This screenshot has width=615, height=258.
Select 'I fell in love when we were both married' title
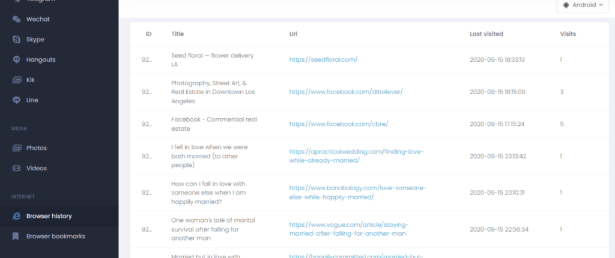(210, 156)
